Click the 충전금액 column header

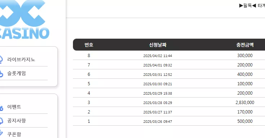(x=245, y=45)
